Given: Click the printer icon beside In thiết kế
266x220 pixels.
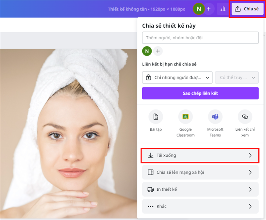Looking at the screenshot, I should tap(151, 189).
